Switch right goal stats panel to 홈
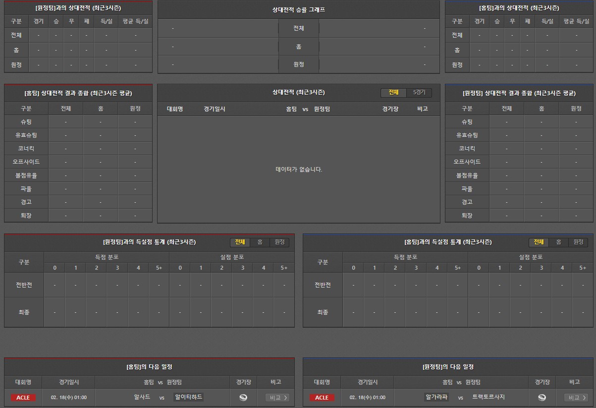 (558, 242)
